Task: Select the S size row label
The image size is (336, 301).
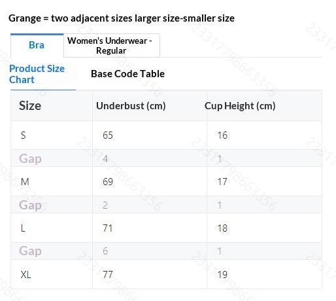Action: pos(23,135)
